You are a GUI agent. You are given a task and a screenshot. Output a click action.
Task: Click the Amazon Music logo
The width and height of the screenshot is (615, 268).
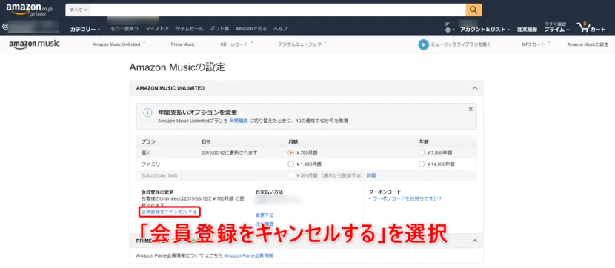coord(35,44)
